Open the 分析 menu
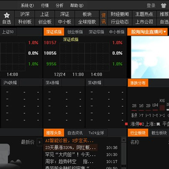 (60, 6)
